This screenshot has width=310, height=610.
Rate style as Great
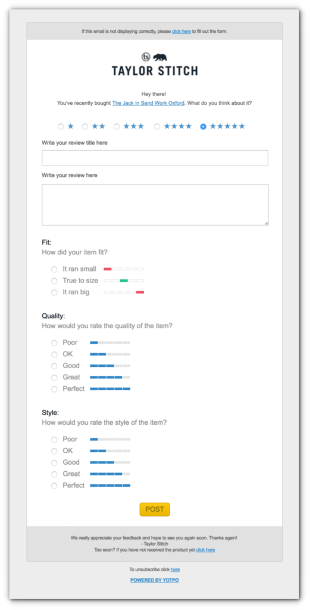(x=54, y=474)
